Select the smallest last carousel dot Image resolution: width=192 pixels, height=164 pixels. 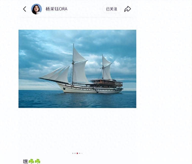pos(82,153)
